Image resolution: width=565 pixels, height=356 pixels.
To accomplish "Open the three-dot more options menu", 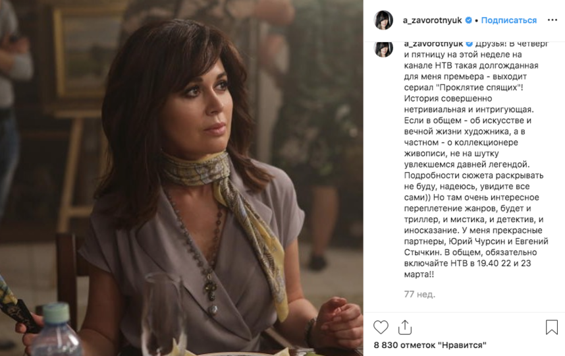I will pyautogui.click(x=552, y=20).
